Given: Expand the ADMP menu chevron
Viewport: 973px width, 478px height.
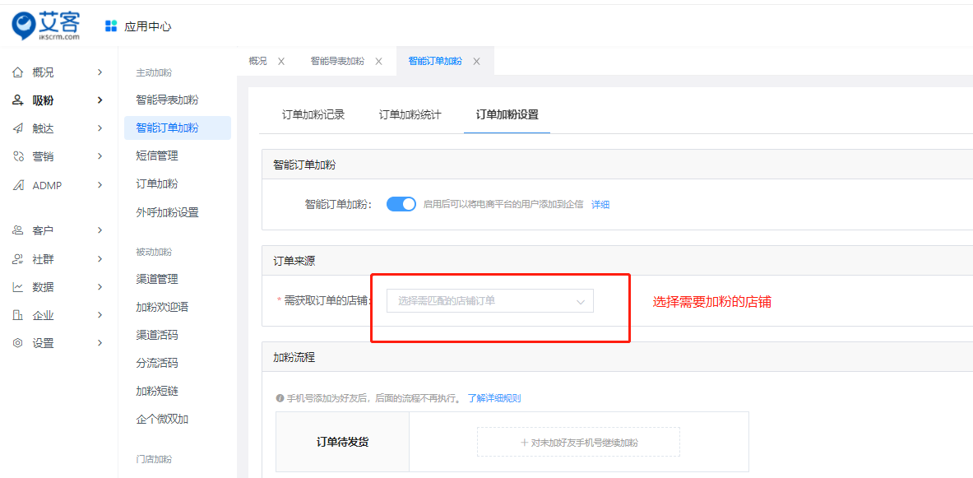Looking at the screenshot, I should coord(100,185).
